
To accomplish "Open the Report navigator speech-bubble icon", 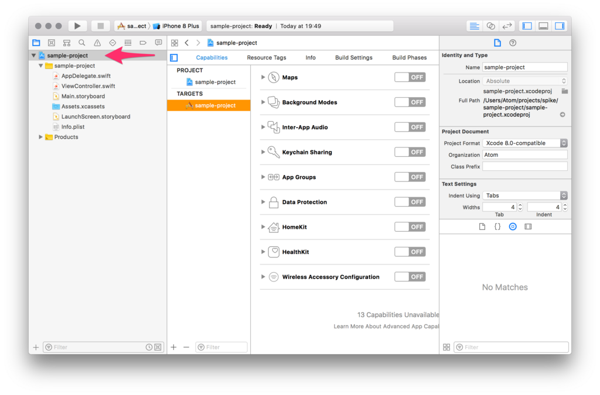I will (x=158, y=43).
